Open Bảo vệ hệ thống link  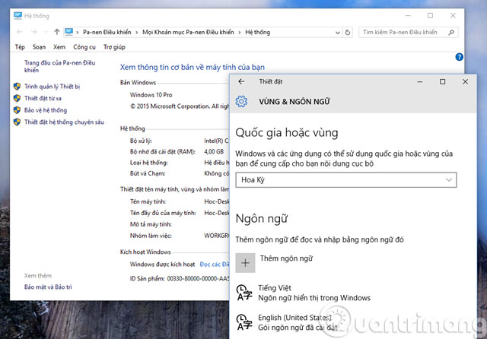pos(46,110)
